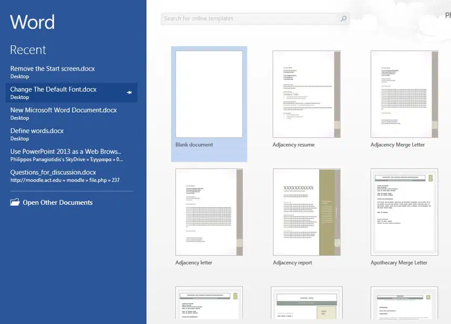Click Desktop under Change The Default Font.docx
The width and height of the screenshot is (451, 324).
coord(19,97)
